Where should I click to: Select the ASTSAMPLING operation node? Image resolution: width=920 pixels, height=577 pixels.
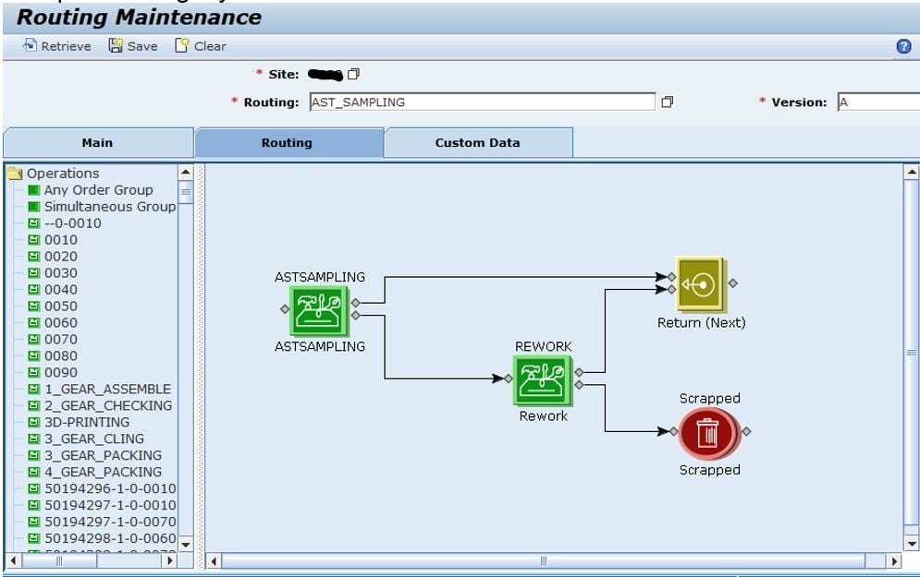click(x=319, y=310)
